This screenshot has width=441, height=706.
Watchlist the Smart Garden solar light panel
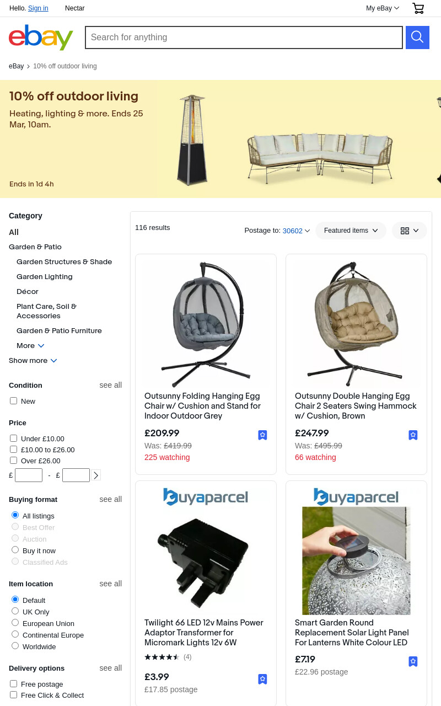413,661
